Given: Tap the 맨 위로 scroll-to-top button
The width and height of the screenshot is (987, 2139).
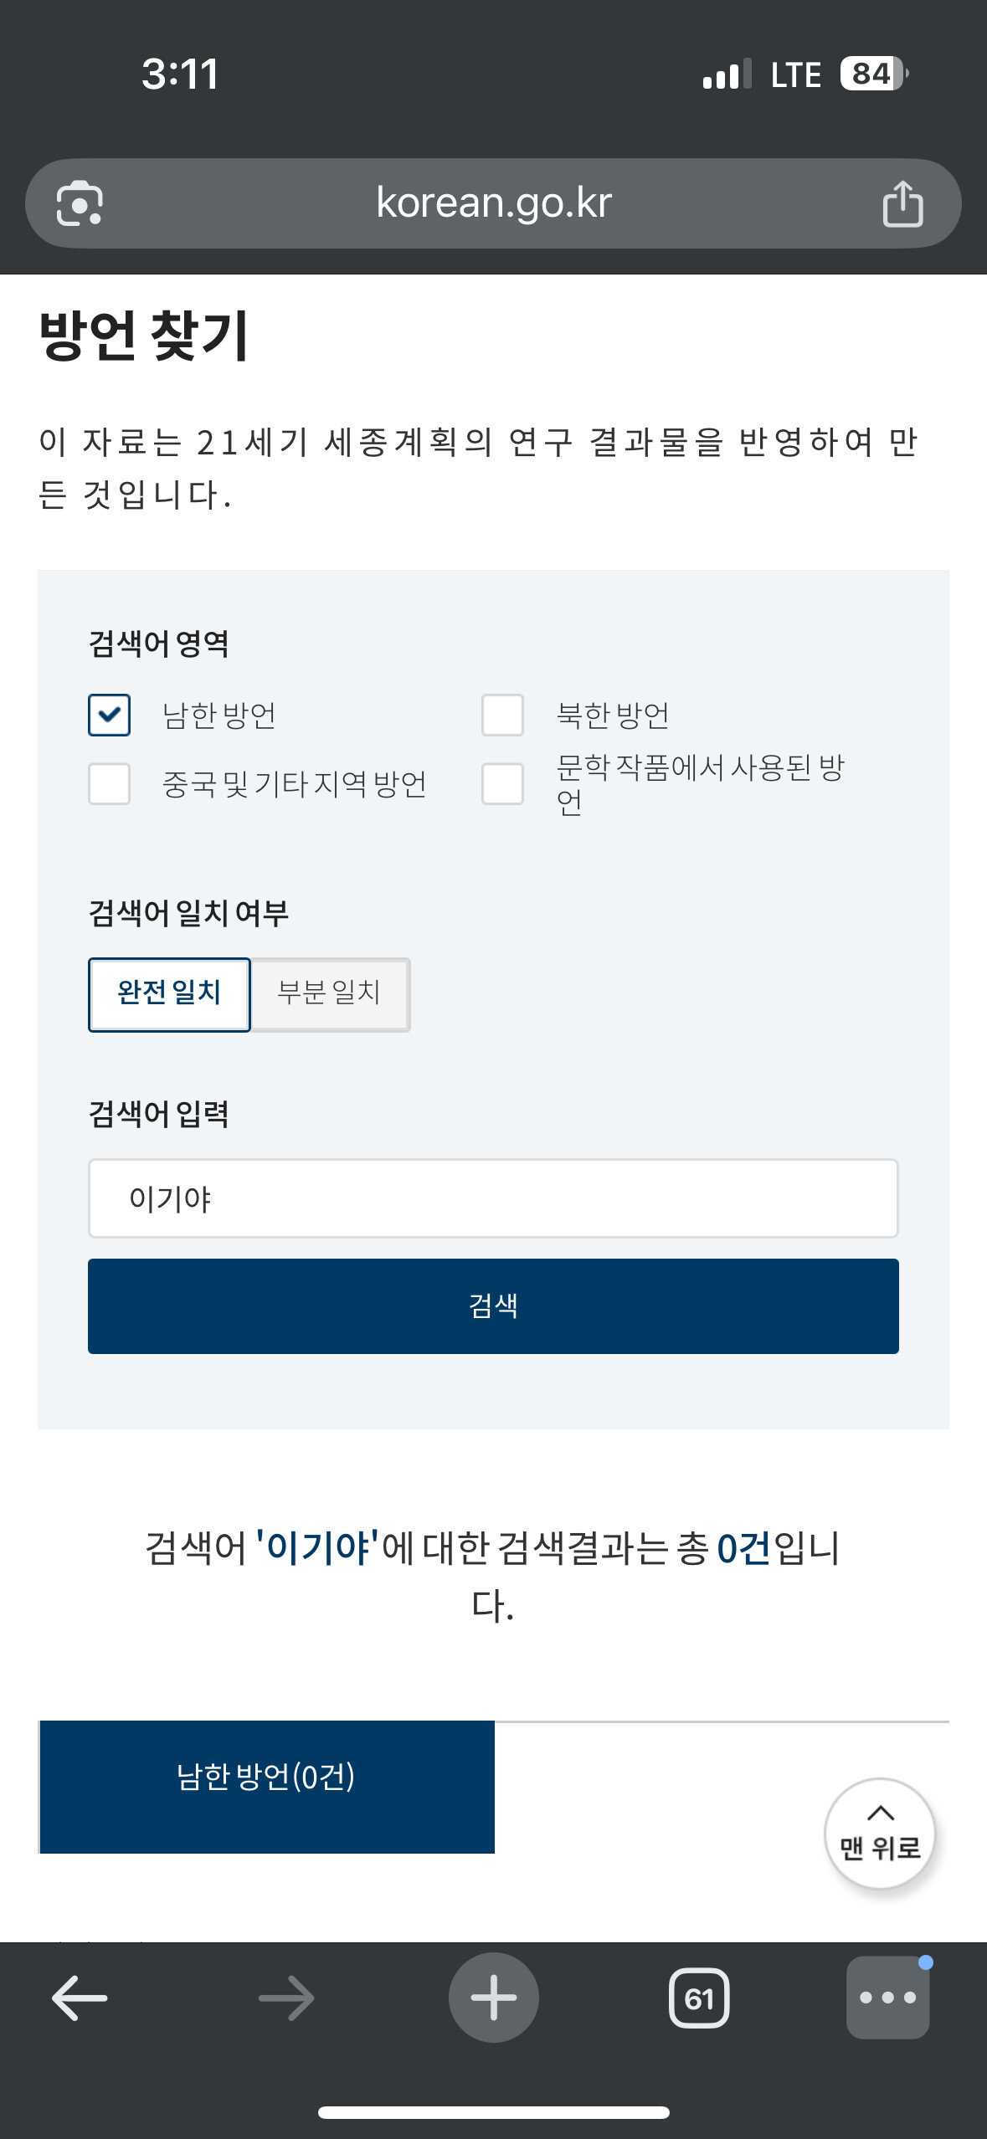Looking at the screenshot, I should tap(880, 1833).
